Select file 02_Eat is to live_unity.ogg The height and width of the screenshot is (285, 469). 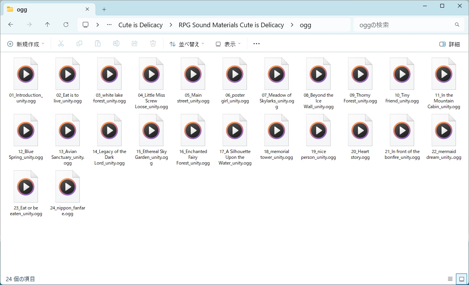[68, 81]
